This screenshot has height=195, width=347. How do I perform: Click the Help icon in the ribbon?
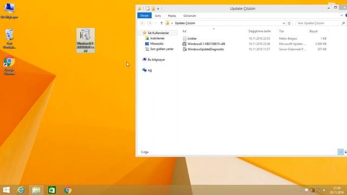coord(346,16)
